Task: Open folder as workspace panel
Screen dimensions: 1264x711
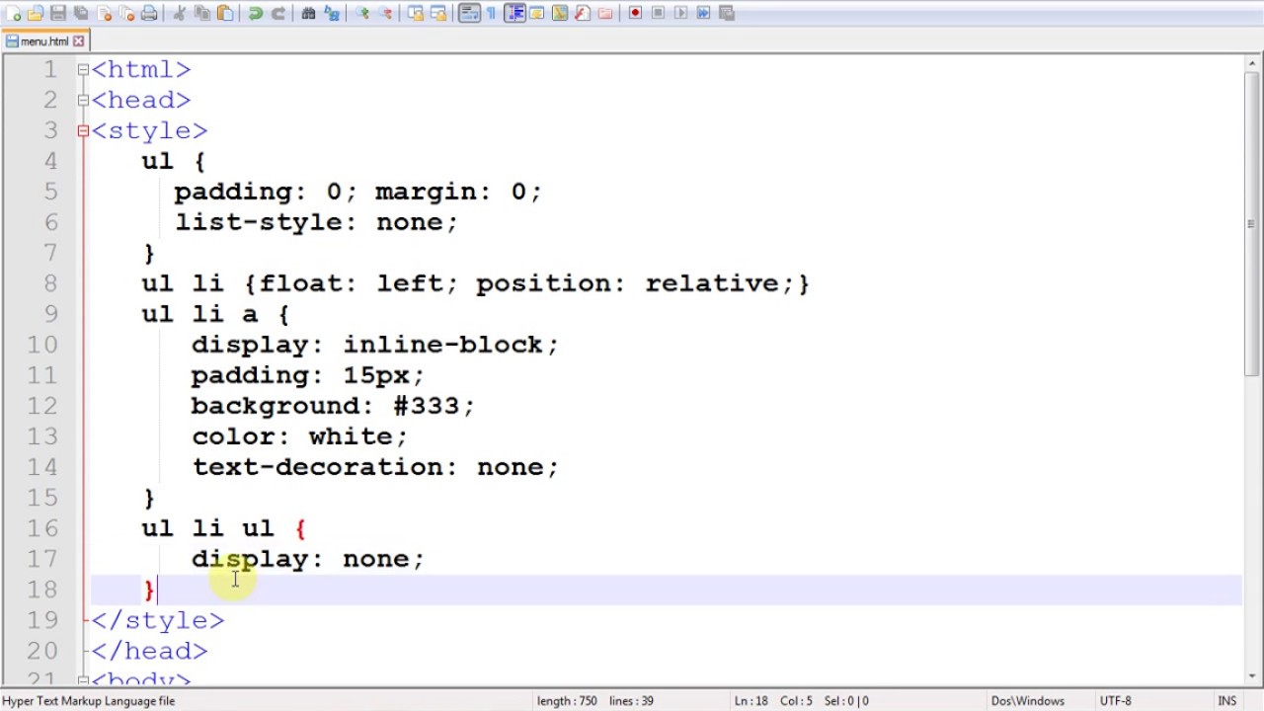Action: click(x=604, y=13)
